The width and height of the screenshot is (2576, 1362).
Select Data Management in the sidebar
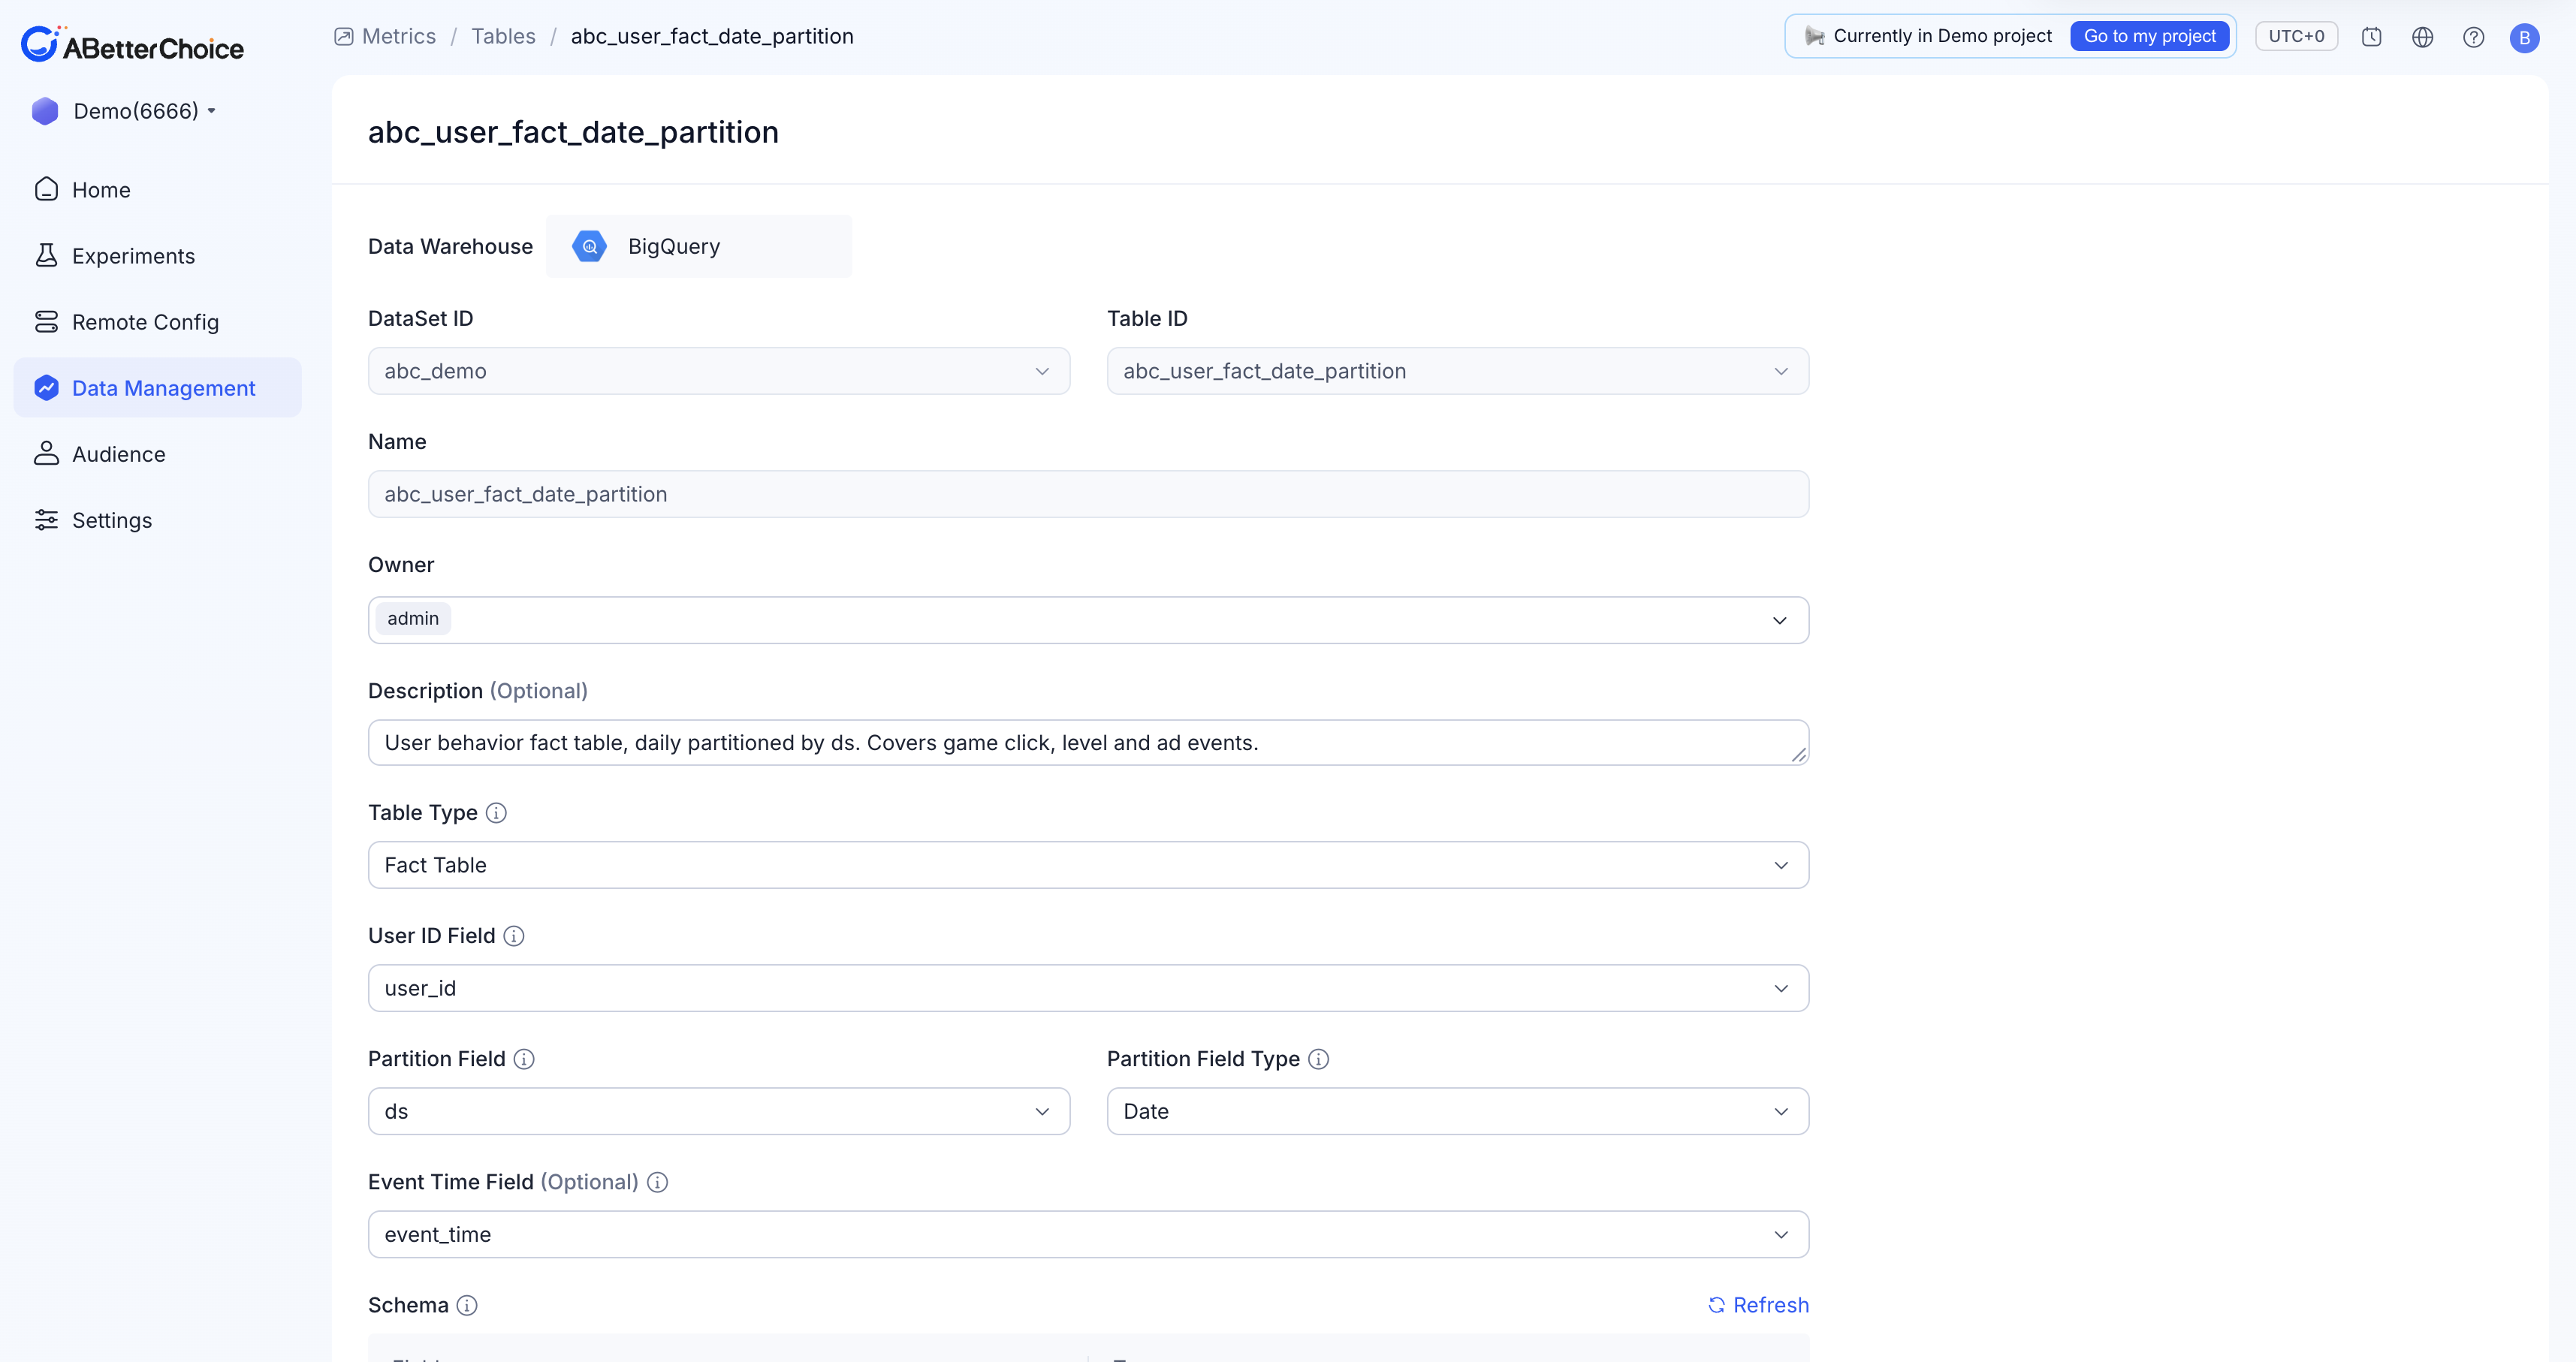pos(158,387)
